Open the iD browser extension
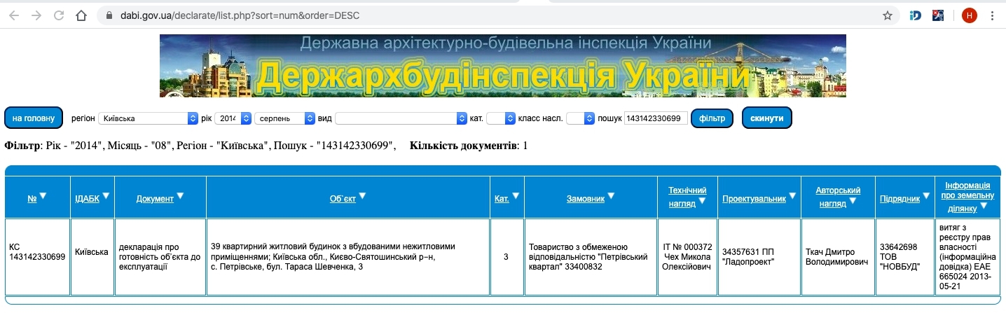The image size is (1006, 313). tap(915, 15)
